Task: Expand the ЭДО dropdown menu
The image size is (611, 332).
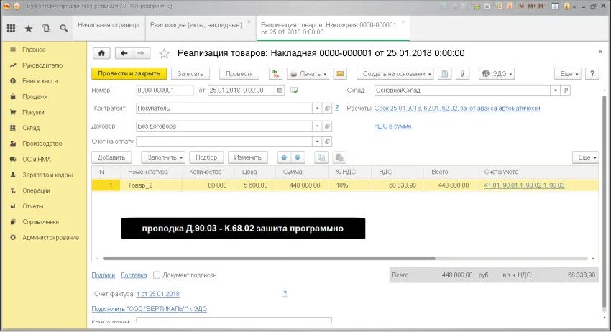Action: click(497, 73)
